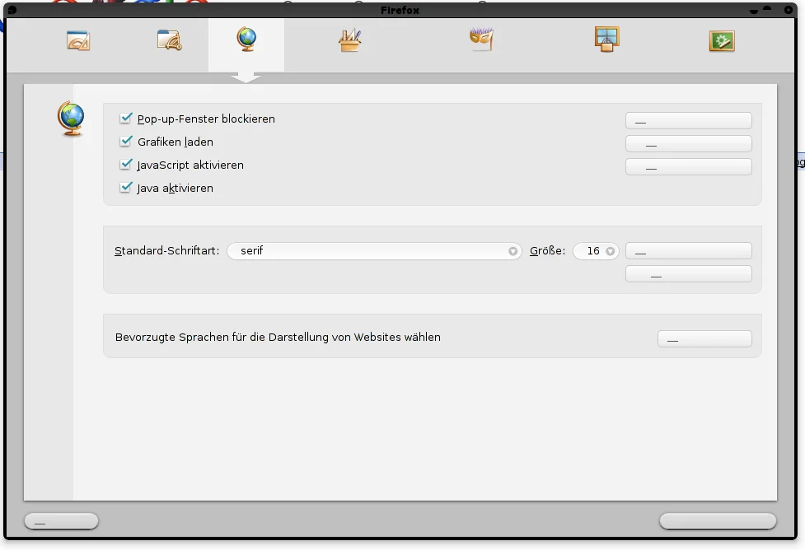Open the General preferences pane icon
Image resolution: width=805 pixels, height=550 pixels.
coord(78,40)
